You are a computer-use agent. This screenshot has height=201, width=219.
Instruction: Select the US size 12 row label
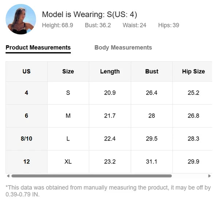(26, 162)
